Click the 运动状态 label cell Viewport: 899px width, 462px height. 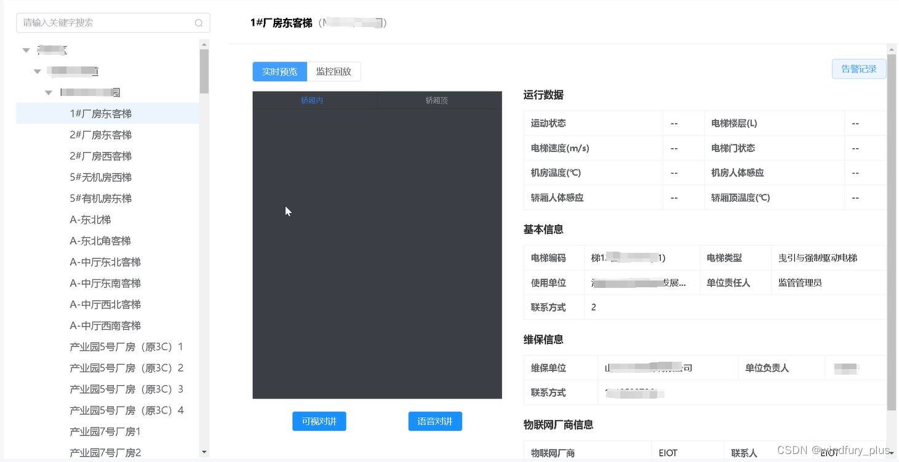(593, 124)
